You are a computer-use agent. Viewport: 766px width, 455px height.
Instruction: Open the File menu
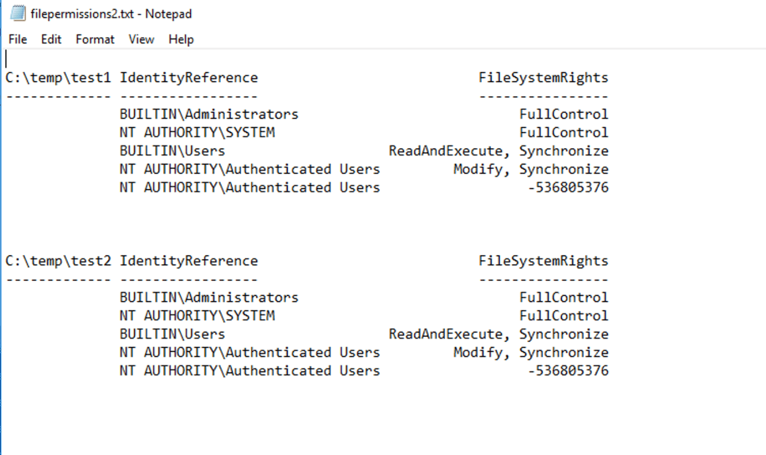[18, 40]
